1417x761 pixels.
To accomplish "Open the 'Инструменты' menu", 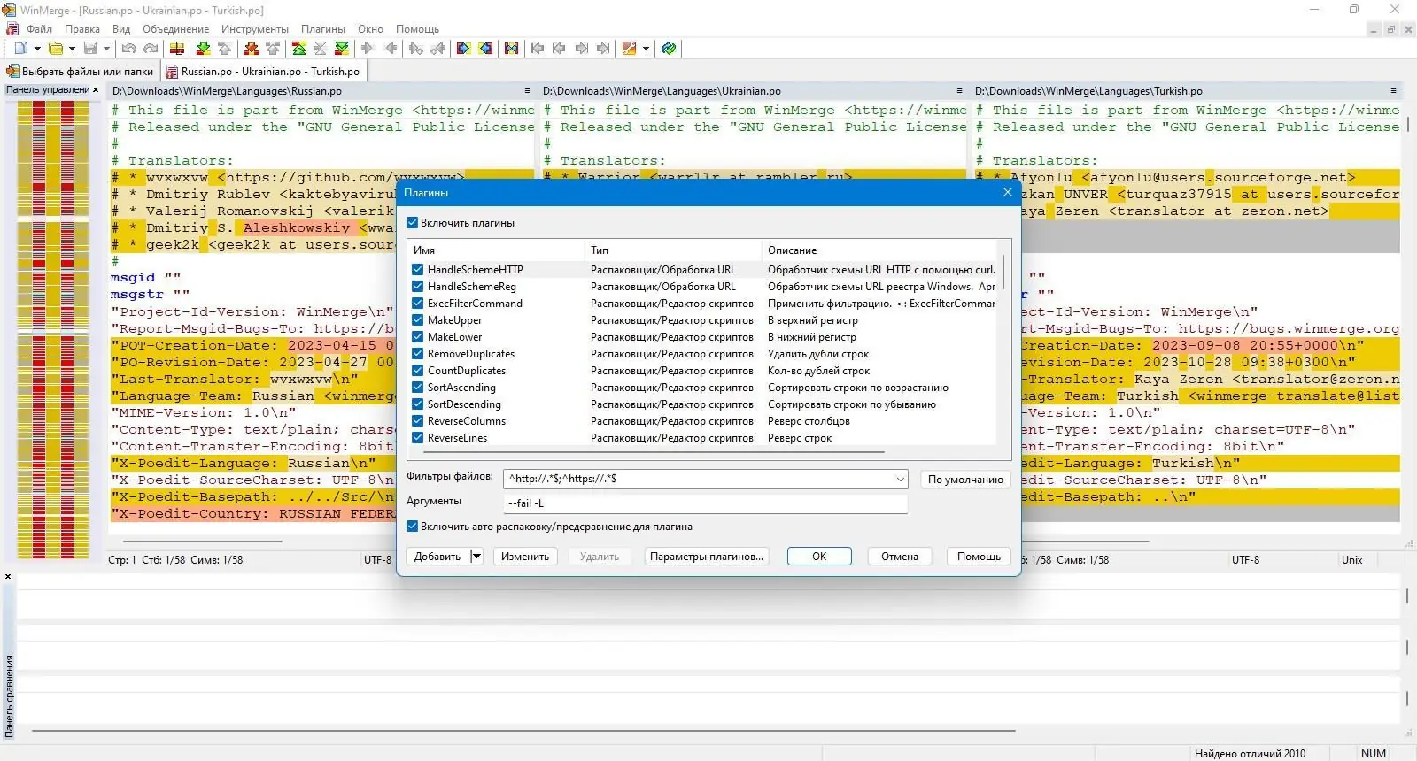I will click(x=254, y=29).
